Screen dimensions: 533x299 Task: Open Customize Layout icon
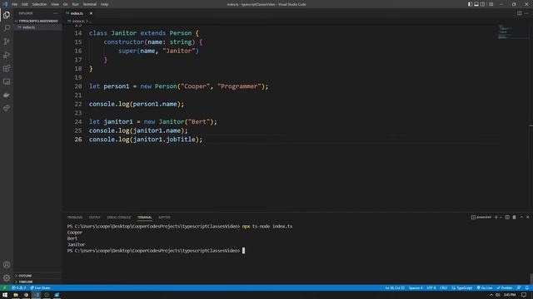click(491, 4)
